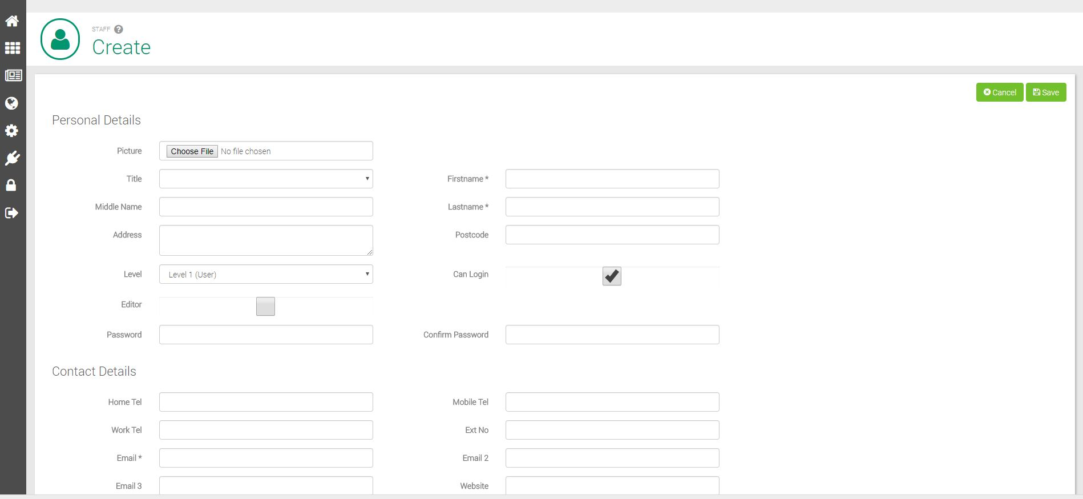Click into the Address text area
This screenshot has width=1083, height=499.
[266, 240]
